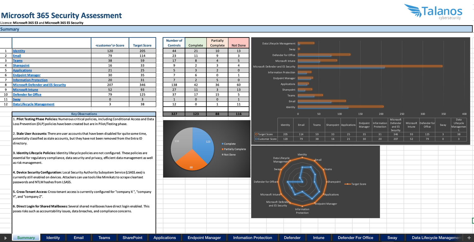Open the Teams link in row 3
Screen dimensions: 474x242
click(18, 61)
